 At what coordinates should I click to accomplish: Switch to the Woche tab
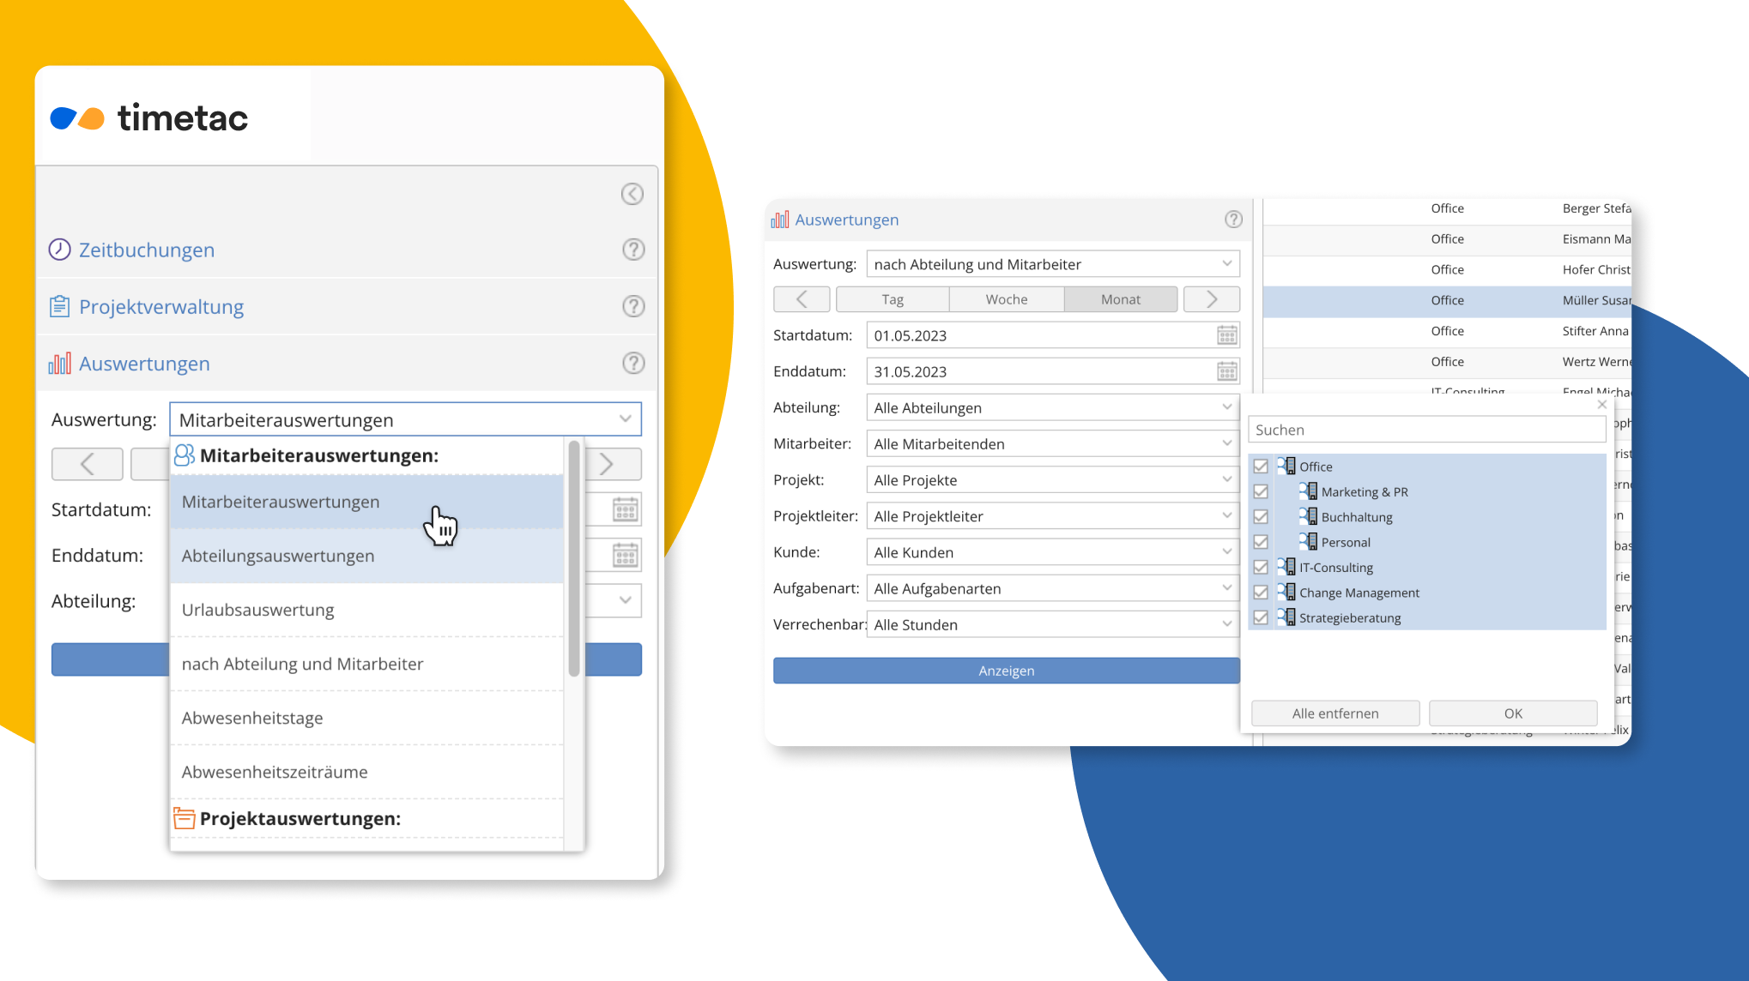pyautogui.click(x=1007, y=299)
